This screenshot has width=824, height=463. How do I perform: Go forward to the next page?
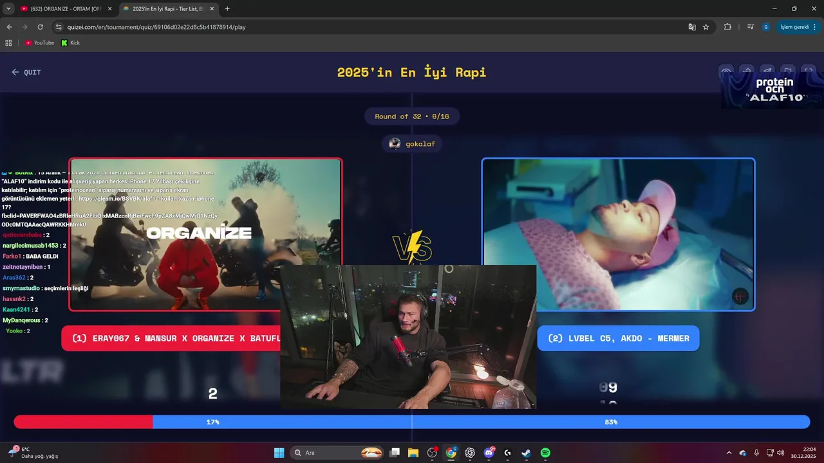click(24, 27)
